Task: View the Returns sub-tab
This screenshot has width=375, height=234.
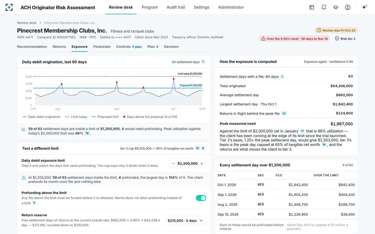Action: pyautogui.click(x=59, y=47)
